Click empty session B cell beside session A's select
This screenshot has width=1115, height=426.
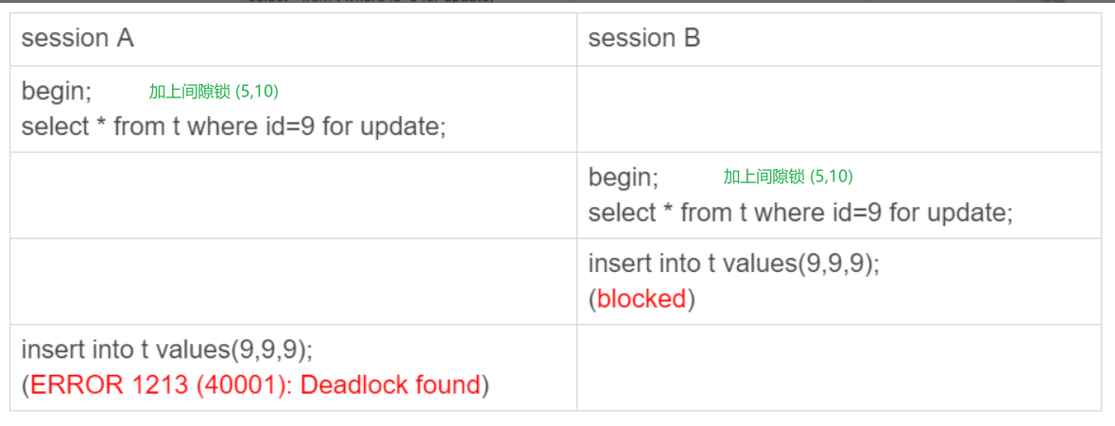click(838, 109)
